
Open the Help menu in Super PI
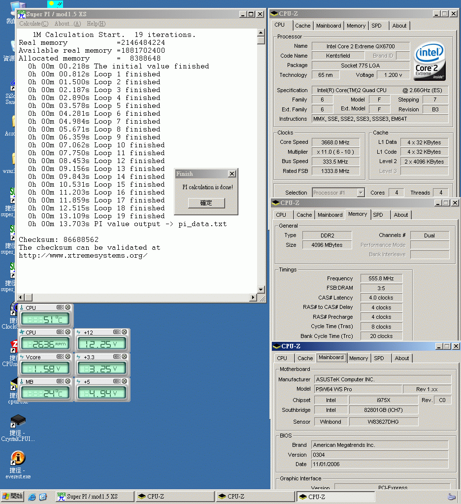[x=96, y=24]
